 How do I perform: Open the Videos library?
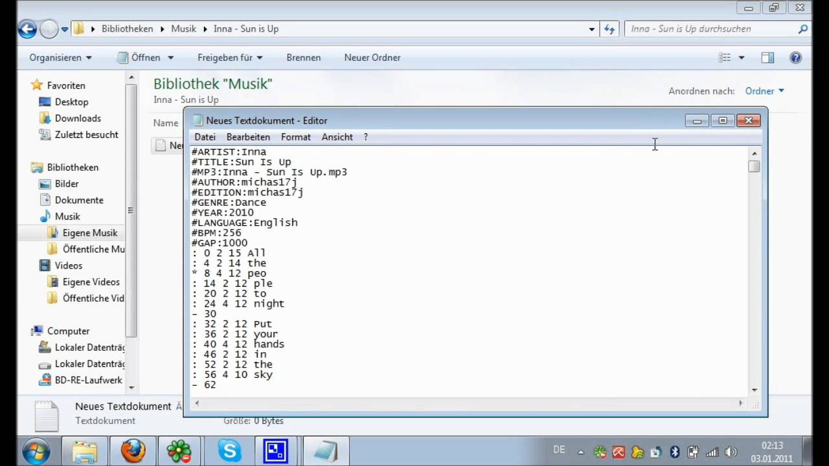coord(68,265)
